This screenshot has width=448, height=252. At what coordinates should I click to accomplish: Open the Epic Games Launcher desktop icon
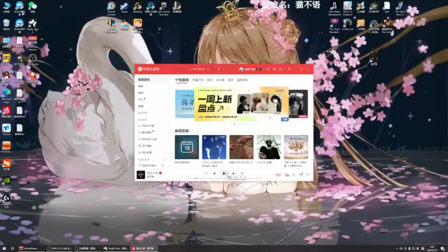point(164,9)
